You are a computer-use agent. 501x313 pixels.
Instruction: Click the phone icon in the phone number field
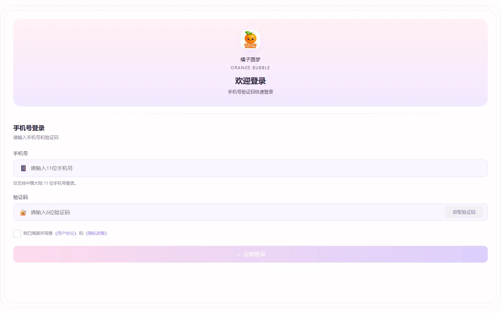pos(23,168)
